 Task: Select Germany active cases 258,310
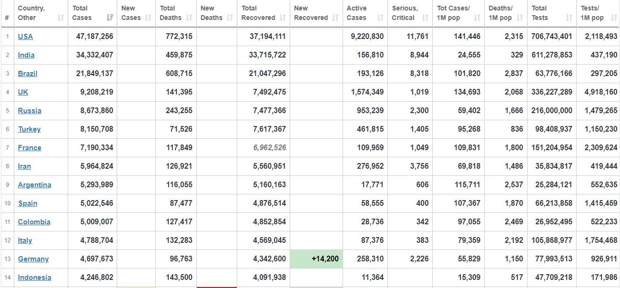371,259
